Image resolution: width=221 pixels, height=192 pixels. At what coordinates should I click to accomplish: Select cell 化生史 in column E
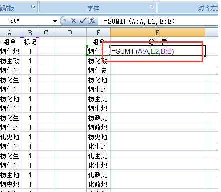[x=98, y=156]
